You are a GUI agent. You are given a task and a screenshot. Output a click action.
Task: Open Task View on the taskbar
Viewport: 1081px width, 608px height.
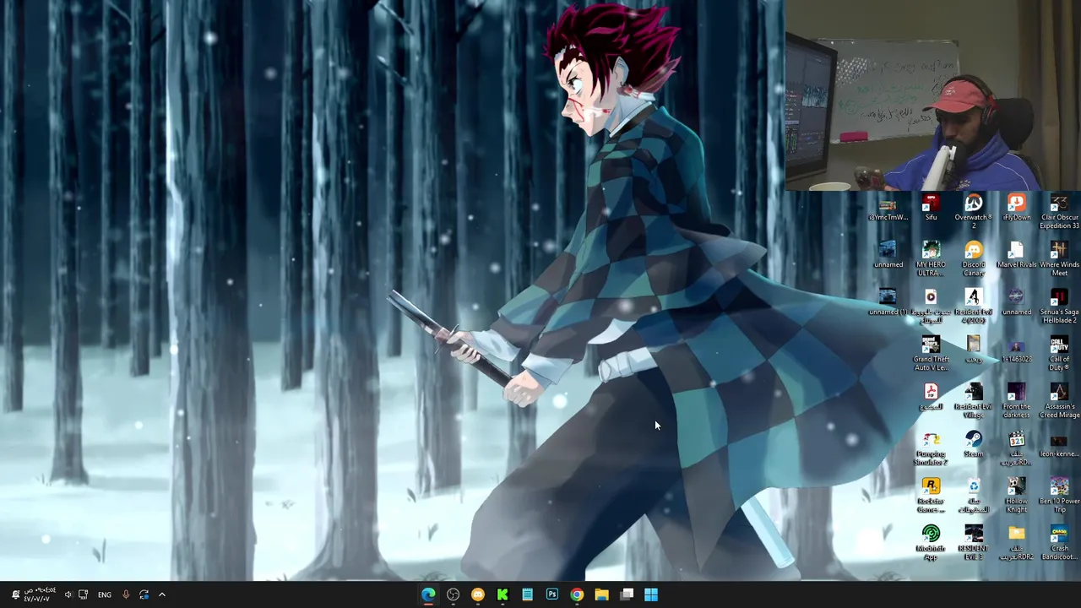tap(627, 594)
